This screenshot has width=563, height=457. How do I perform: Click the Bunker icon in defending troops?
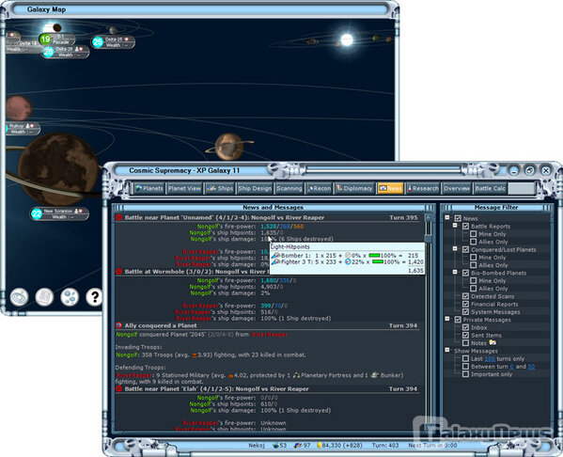(374, 375)
